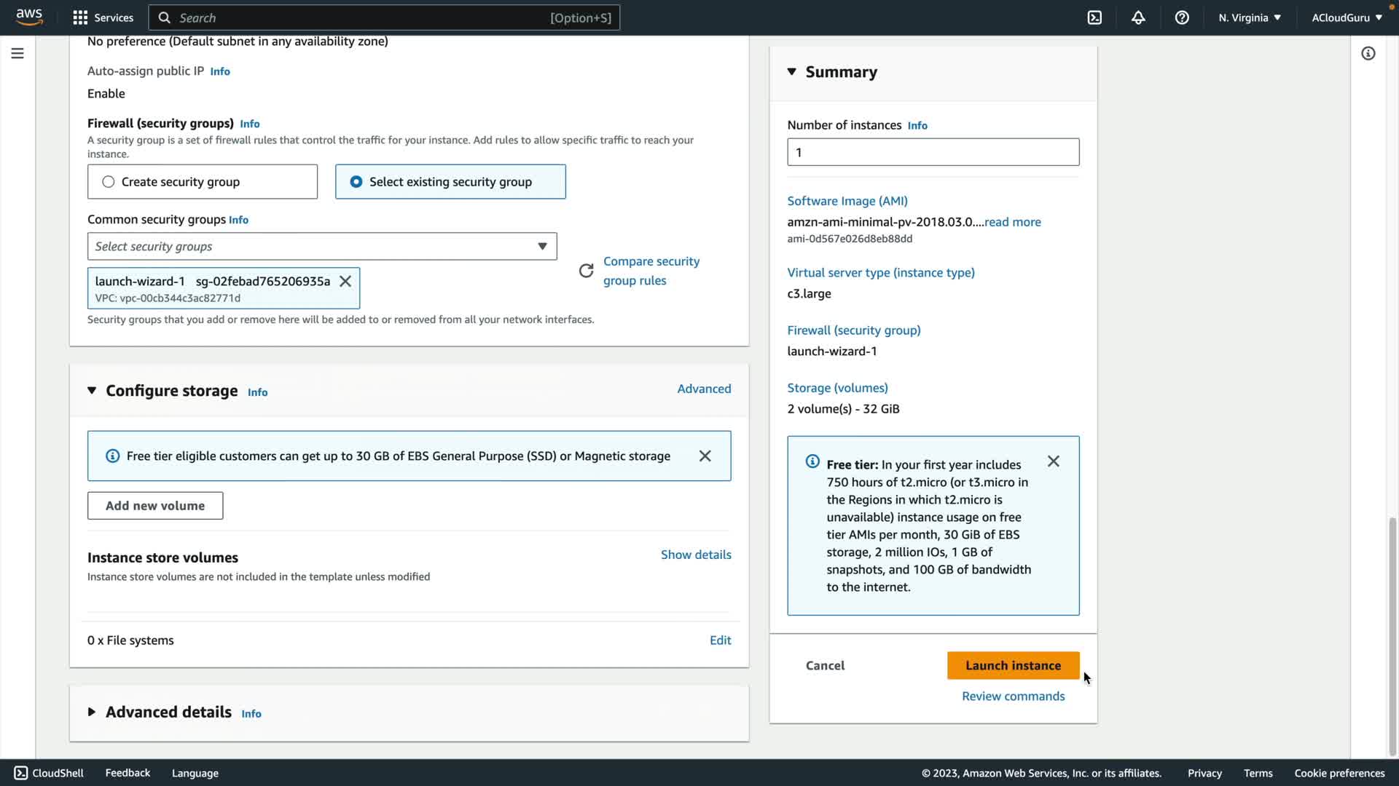Viewport: 1399px width, 786px height.
Task: Open CloudShell icon in top navigation bar
Action: pyautogui.click(x=1094, y=17)
